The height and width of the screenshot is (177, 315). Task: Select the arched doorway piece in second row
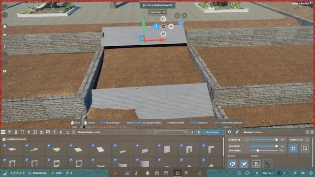[x=12, y=163]
